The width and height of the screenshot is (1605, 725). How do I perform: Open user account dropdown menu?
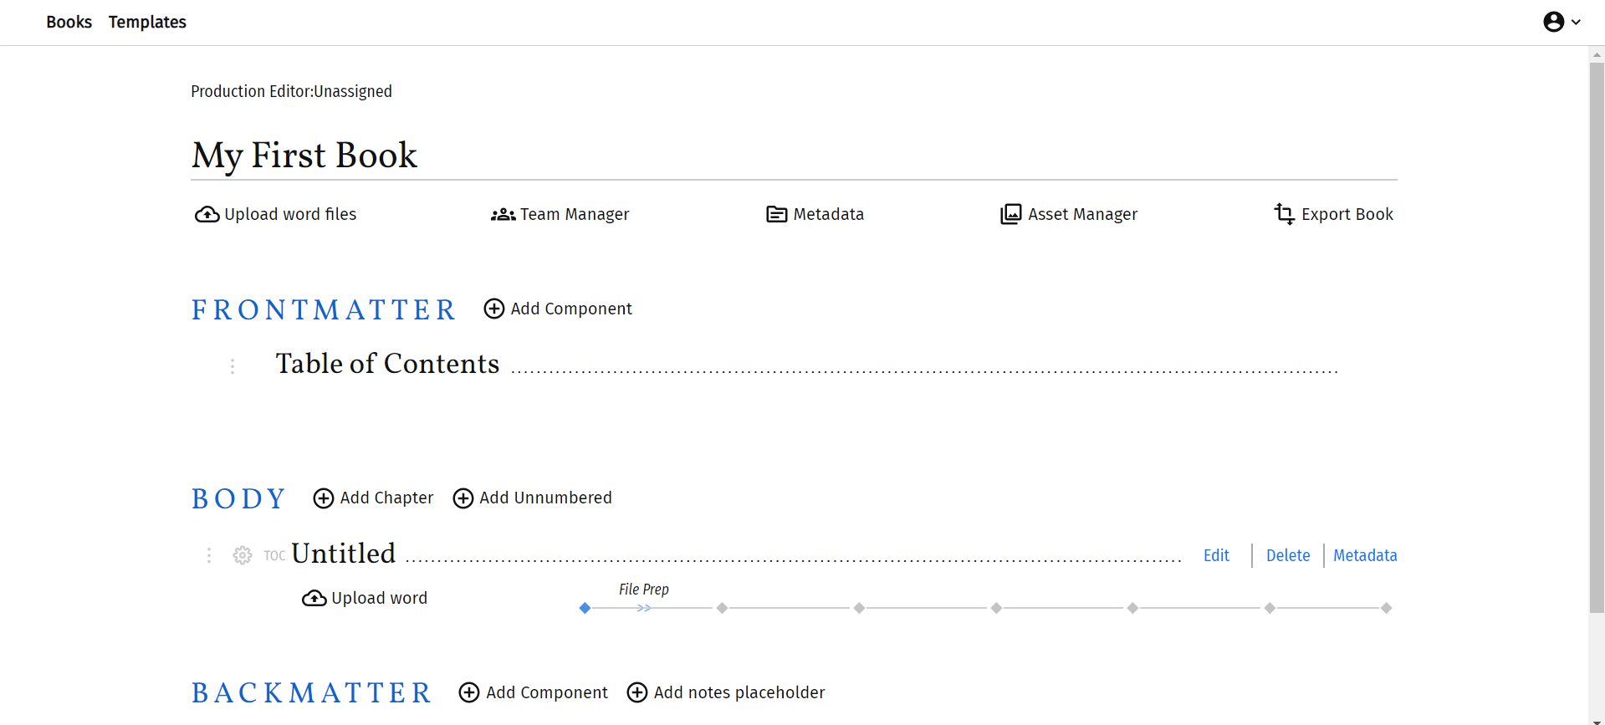[x=1561, y=23]
